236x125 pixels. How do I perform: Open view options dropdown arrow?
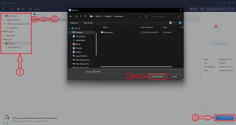[x=174, y=23]
